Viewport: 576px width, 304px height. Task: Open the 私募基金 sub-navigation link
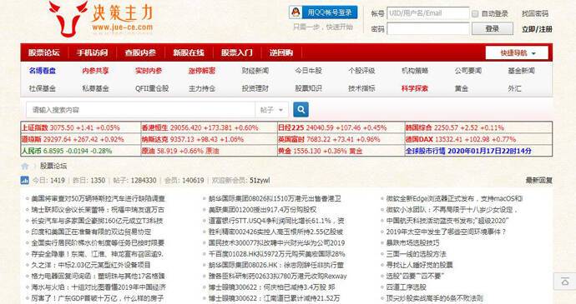click(95, 88)
